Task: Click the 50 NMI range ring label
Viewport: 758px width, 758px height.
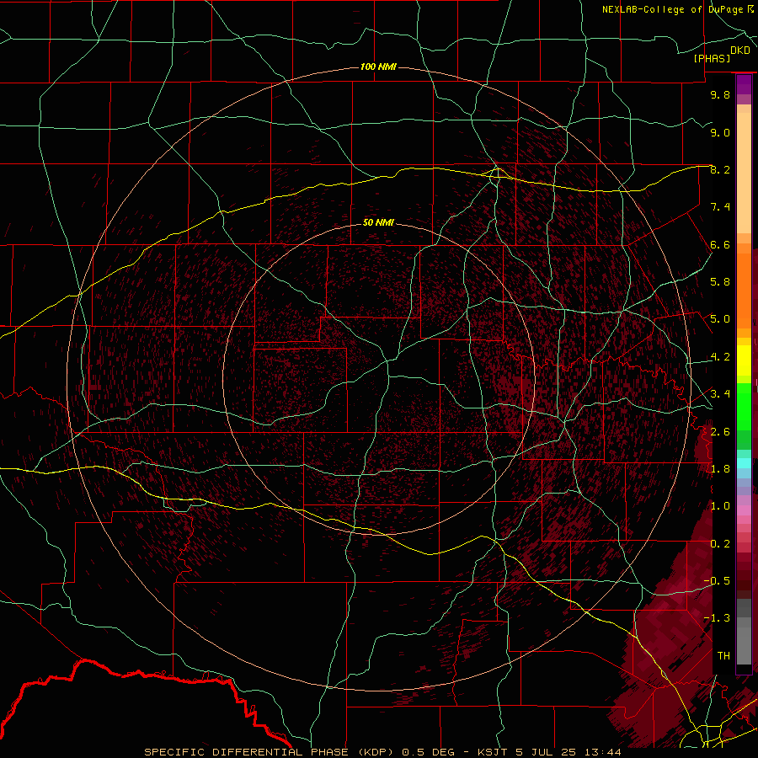Action: (x=378, y=222)
